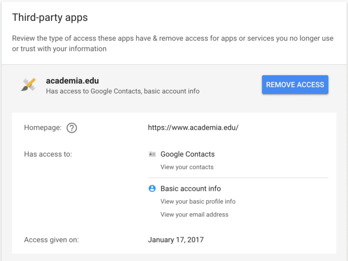The width and height of the screenshot is (348, 261).
Task: Select the View your email address line
Action: (x=194, y=215)
